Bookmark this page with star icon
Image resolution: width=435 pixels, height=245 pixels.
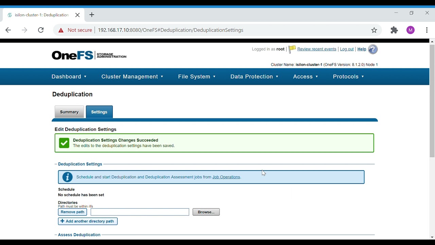coord(374,30)
